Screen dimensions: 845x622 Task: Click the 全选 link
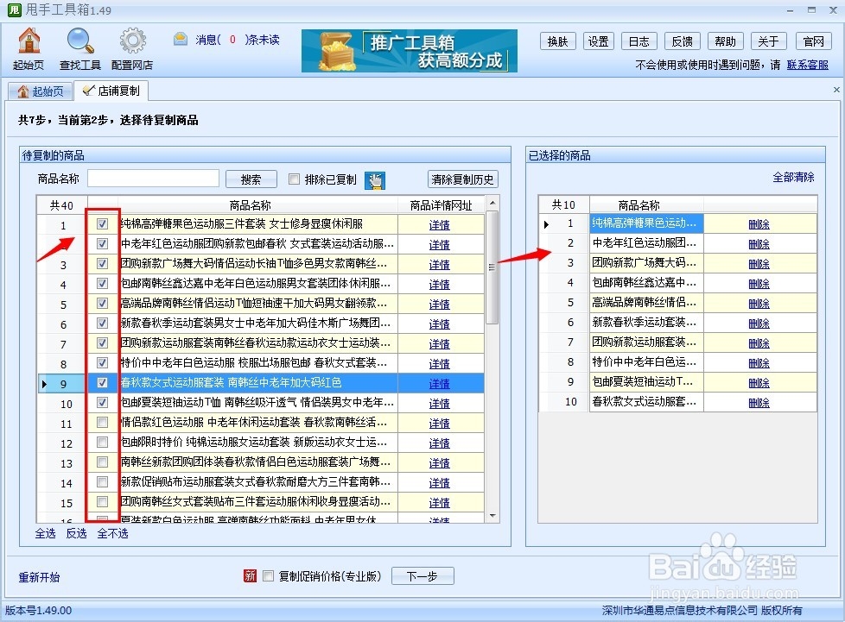click(45, 533)
